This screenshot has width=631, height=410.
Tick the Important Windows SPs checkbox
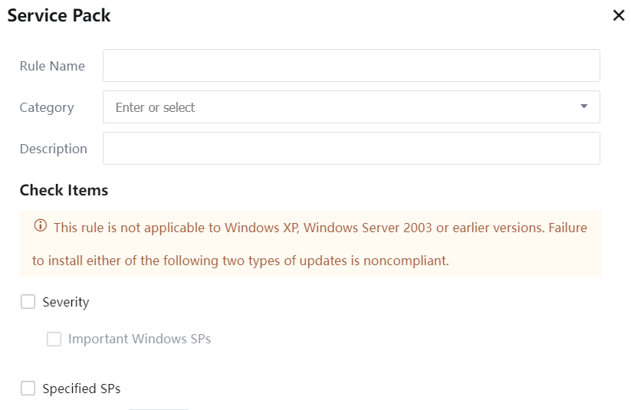pyautogui.click(x=54, y=339)
